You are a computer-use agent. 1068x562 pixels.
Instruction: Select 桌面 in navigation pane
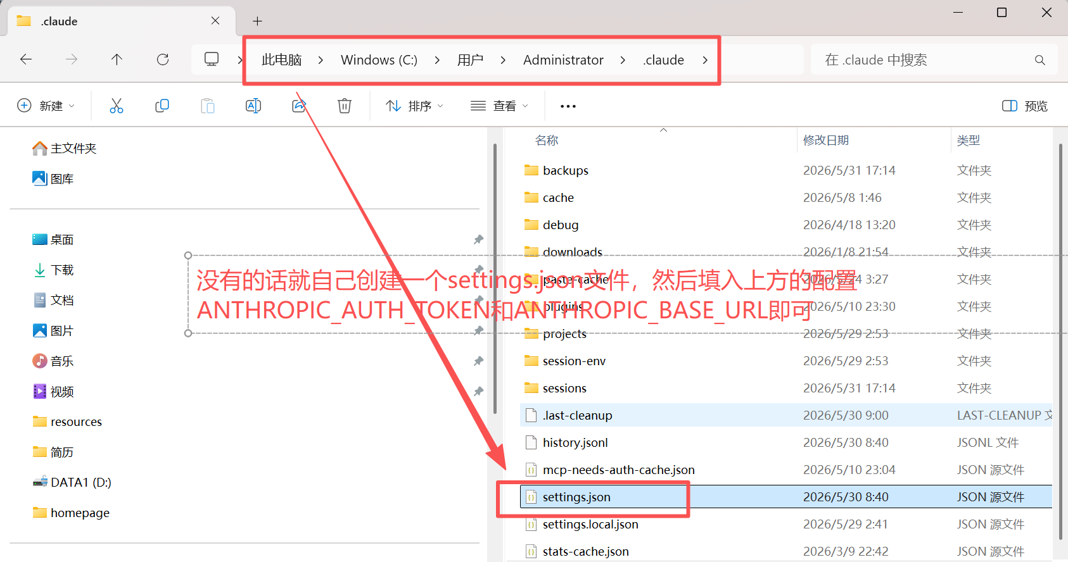[x=53, y=239]
